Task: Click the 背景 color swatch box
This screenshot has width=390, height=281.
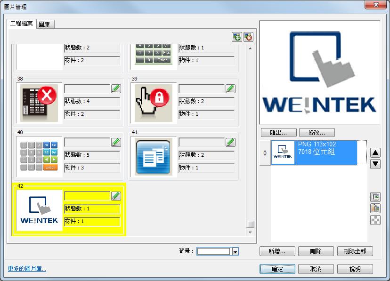Action: click(213, 251)
